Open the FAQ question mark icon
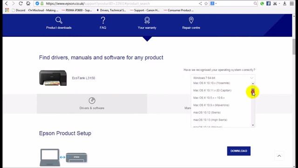The height and width of the screenshot is (168, 298). pyautogui.click(x=103, y=20)
